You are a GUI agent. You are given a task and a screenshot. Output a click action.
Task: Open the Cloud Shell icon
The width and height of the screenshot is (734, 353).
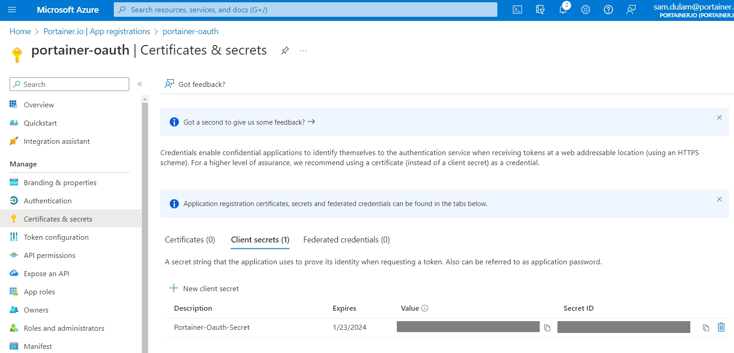(x=517, y=10)
